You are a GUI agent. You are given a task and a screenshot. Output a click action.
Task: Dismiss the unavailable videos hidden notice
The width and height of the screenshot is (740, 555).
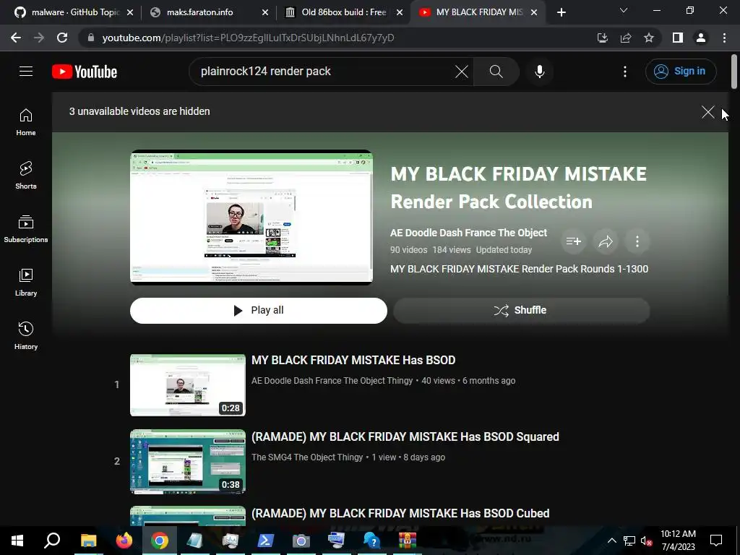707,112
